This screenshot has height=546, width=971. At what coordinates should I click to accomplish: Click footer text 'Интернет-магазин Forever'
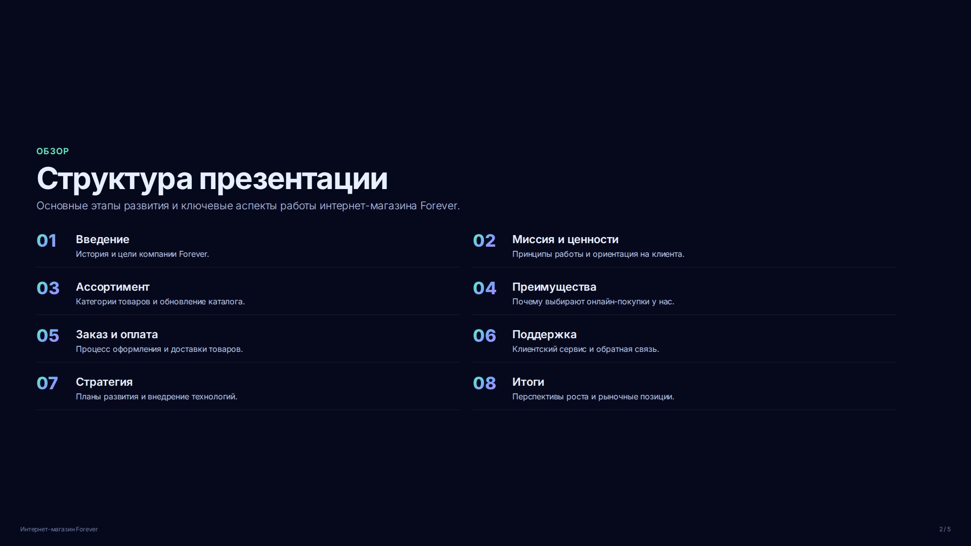59,529
